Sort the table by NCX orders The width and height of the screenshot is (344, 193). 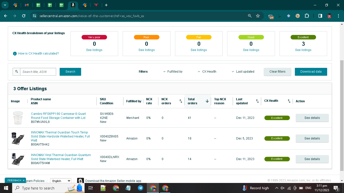pos(181,101)
